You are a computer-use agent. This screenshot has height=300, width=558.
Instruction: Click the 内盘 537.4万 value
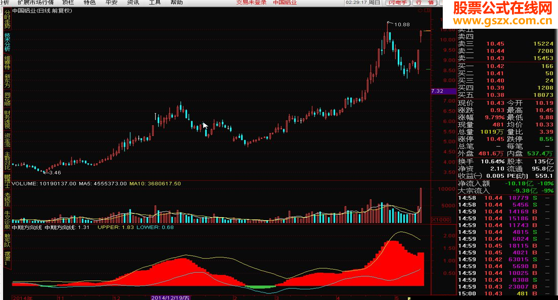[x=539, y=154]
